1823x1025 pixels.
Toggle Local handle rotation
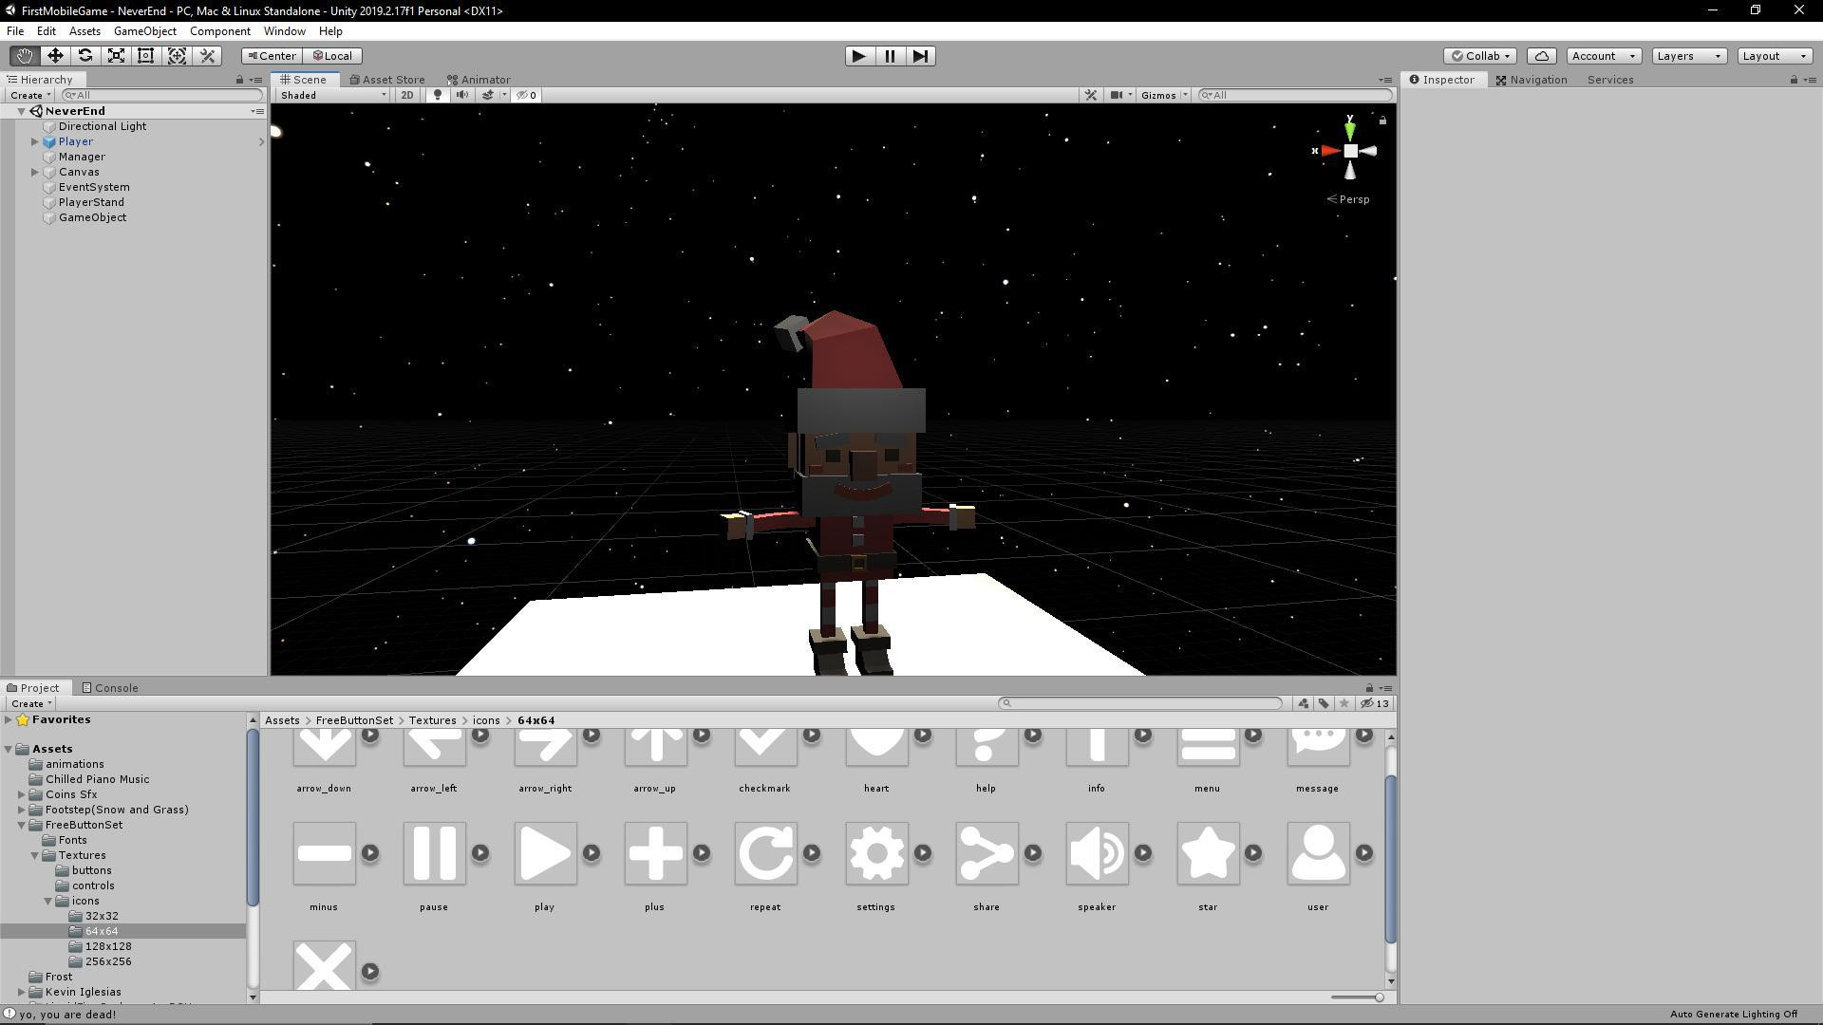point(333,56)
